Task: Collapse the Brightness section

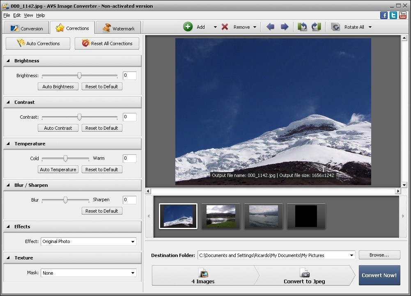Action: tap(9, 60)
